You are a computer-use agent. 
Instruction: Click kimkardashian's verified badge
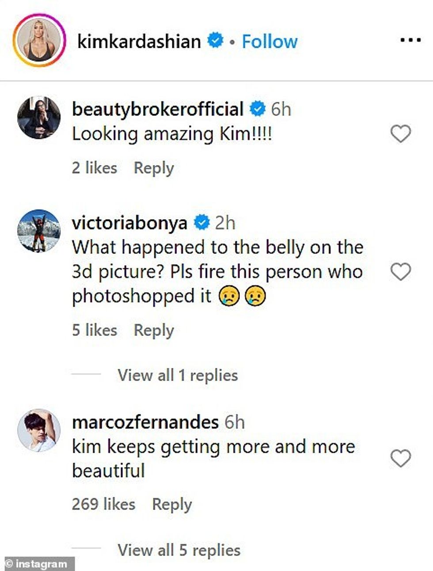pyautogui.click(x=216, y=41)
